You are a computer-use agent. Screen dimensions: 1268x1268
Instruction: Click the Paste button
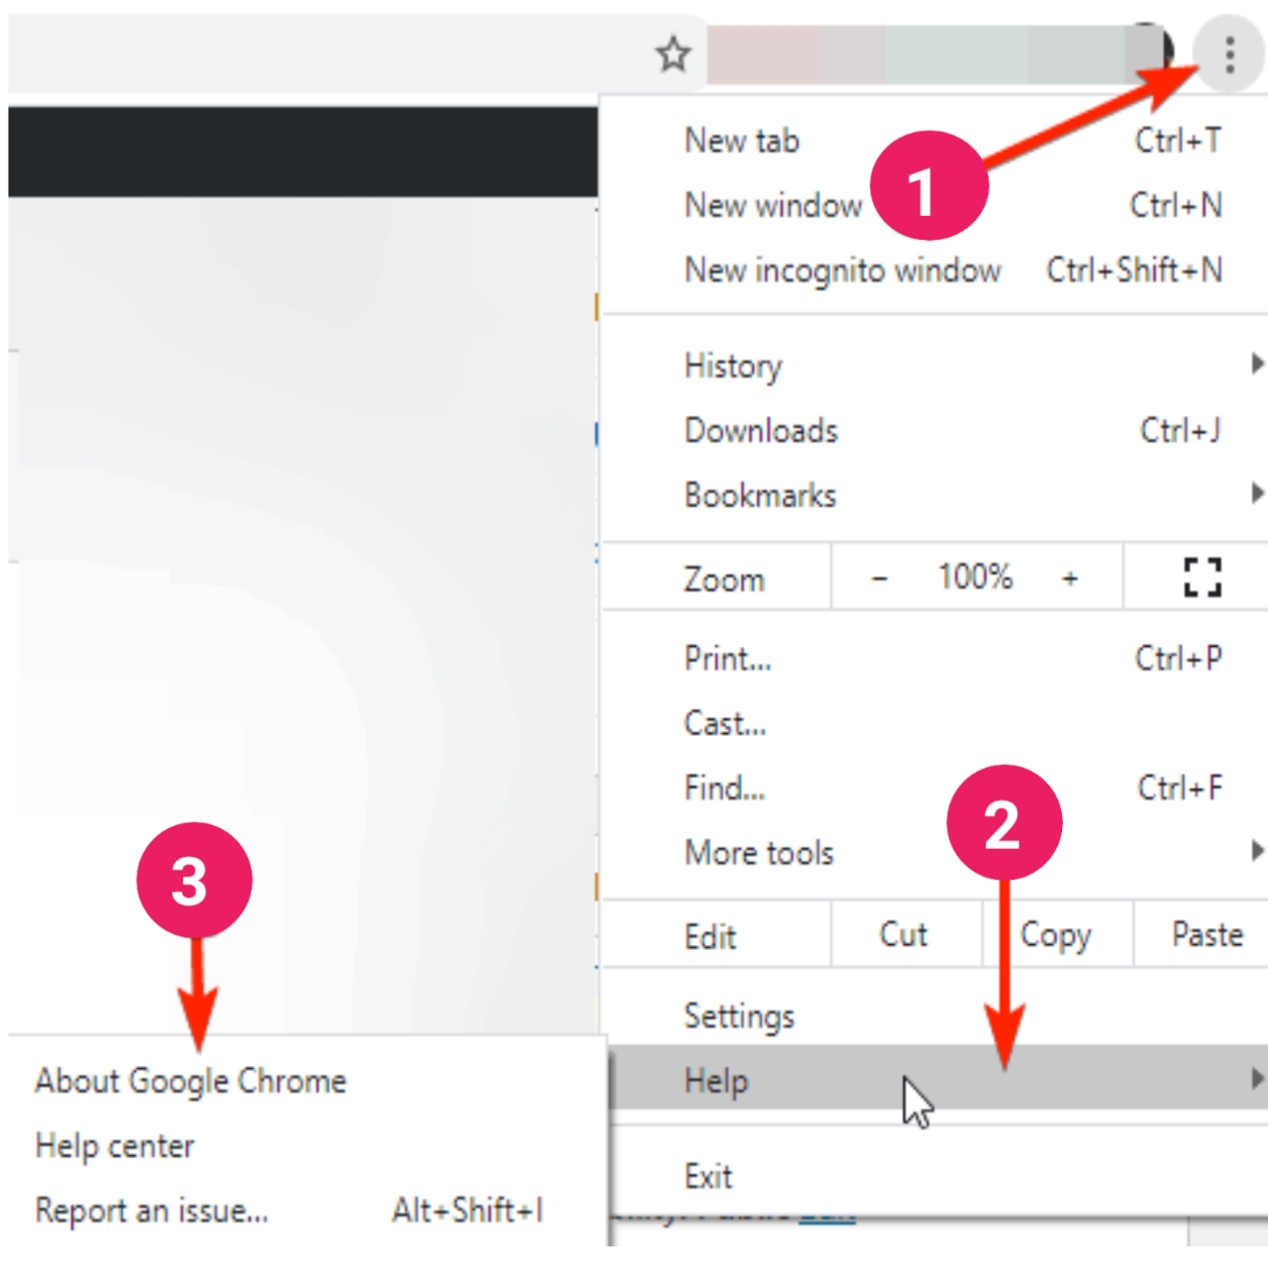[1206, 934]
